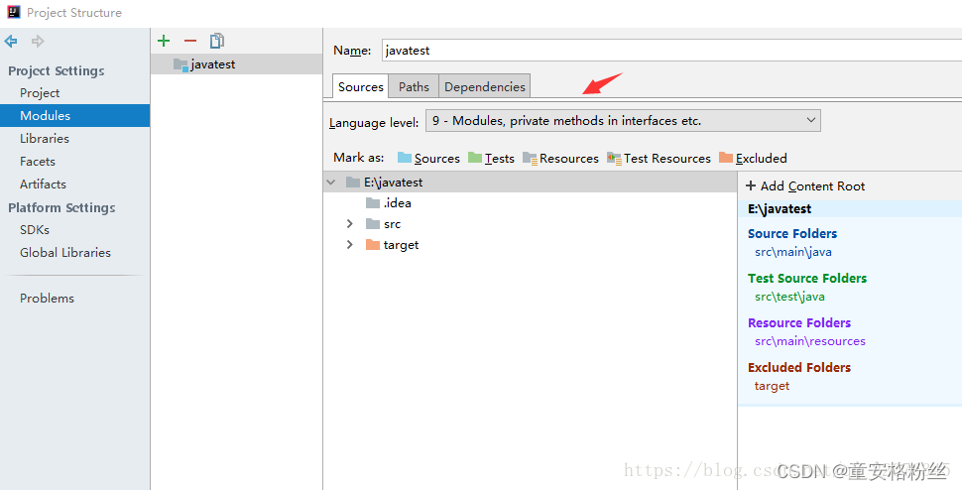Switch to the Sources tab
The image size is (962, 490).
[361, 86]
